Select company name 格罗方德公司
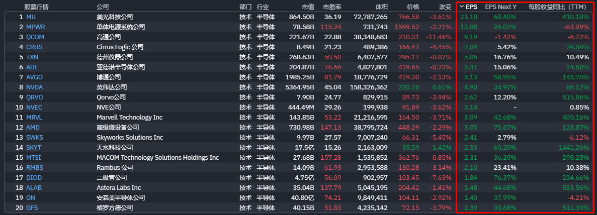The image size is (597, 215). (x=115, y=208)
